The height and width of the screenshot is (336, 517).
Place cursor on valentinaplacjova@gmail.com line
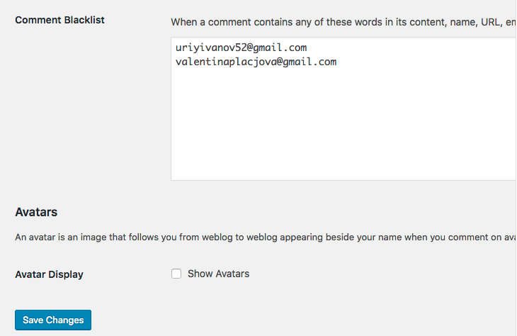256,62
